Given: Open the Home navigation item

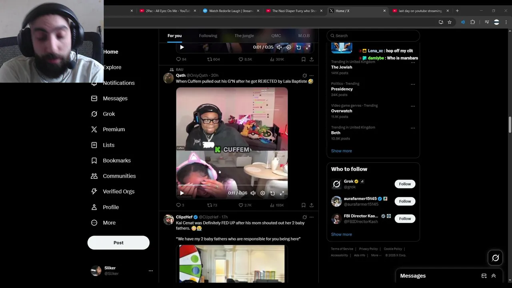Looking at the screenshot, I should point(110,52).
